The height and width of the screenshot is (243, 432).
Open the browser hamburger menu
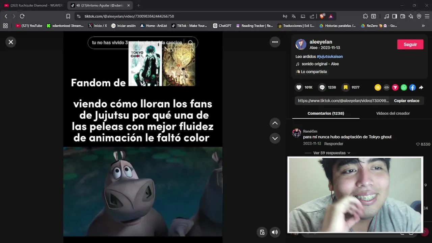click(x=427, y=16)
